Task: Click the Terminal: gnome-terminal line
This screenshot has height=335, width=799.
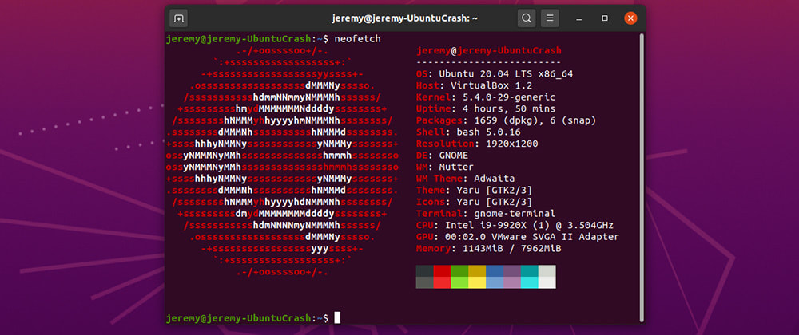Action: pos(486,215)
